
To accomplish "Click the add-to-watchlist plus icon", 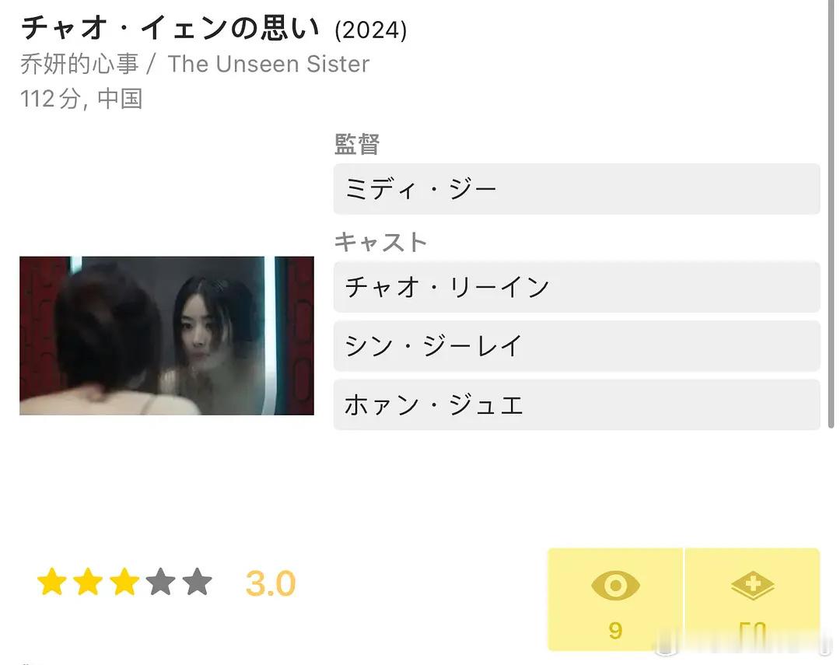I will [753, 585].
